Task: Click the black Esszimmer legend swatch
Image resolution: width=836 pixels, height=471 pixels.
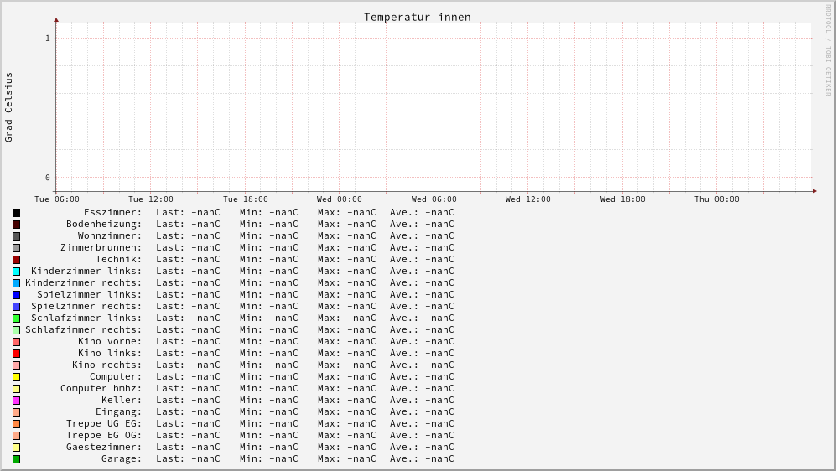Action: click(16, 213)
